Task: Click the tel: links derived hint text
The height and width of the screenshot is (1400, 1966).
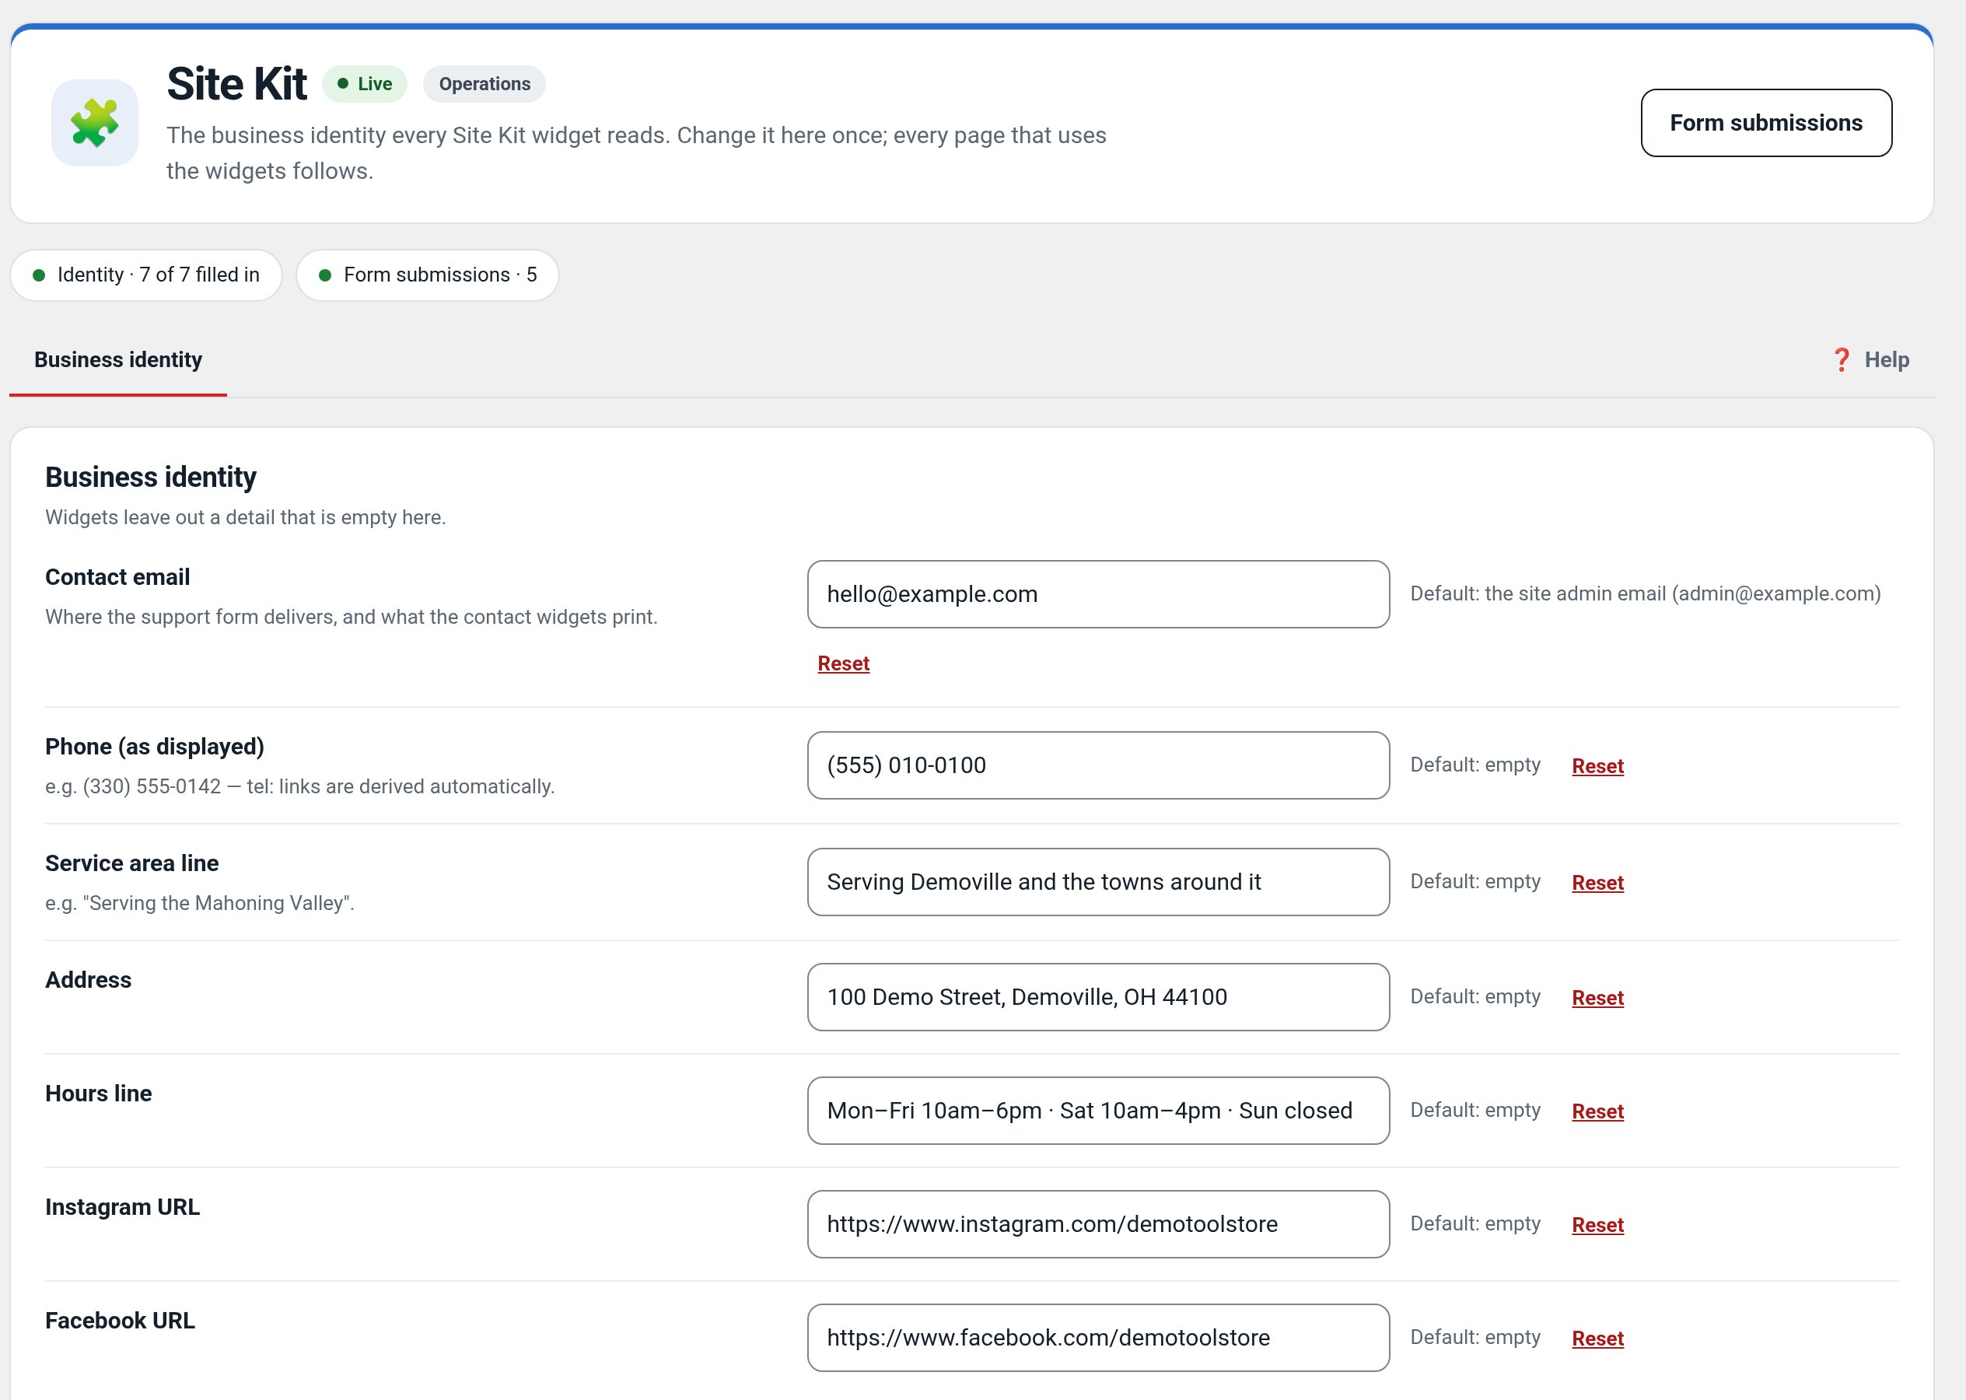Action: pyautogui.click(x=300, y=786)
